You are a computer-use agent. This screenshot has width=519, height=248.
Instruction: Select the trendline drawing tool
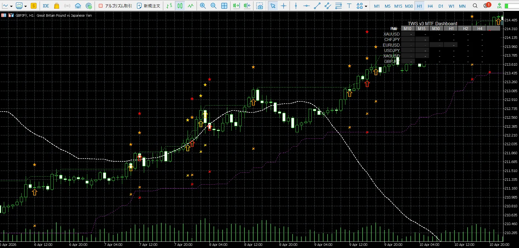(317, 6)
